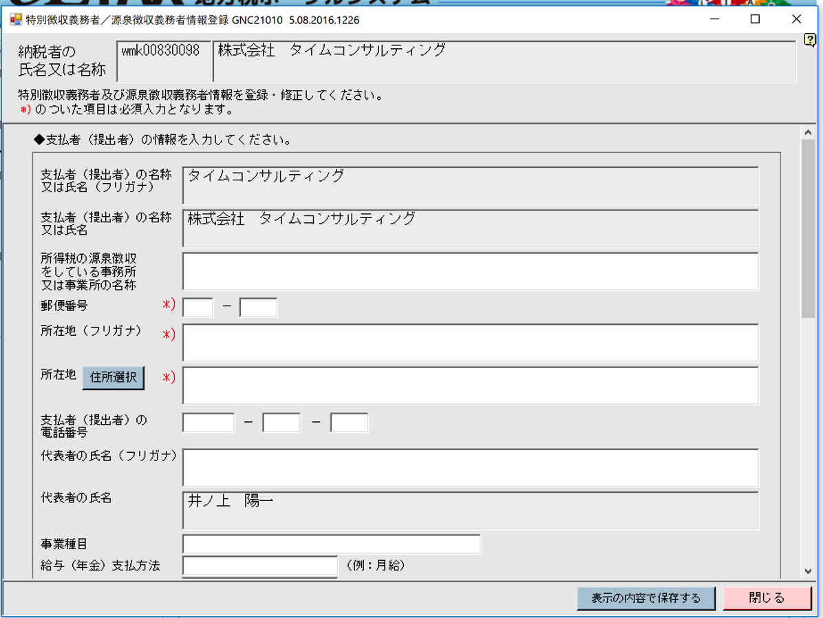Viewport: 823px width, 618px height.
Task: Focus the 事業種目 input field
Action: (x=331, y=544)
